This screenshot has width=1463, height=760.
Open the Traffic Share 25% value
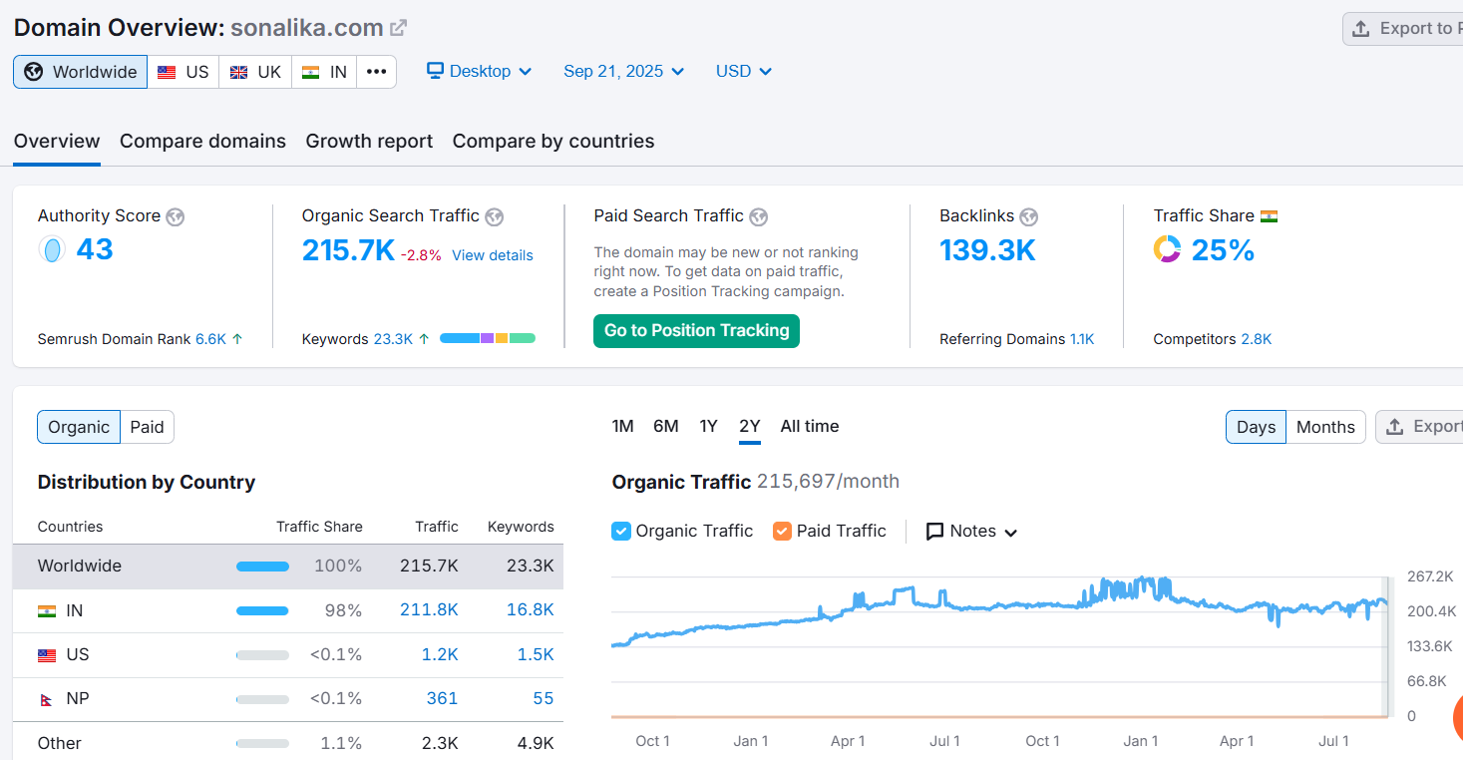(1223, 249)
